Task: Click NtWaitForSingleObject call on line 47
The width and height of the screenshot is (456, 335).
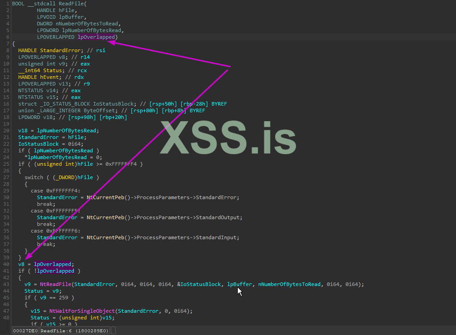Action: tap(82, 311)
